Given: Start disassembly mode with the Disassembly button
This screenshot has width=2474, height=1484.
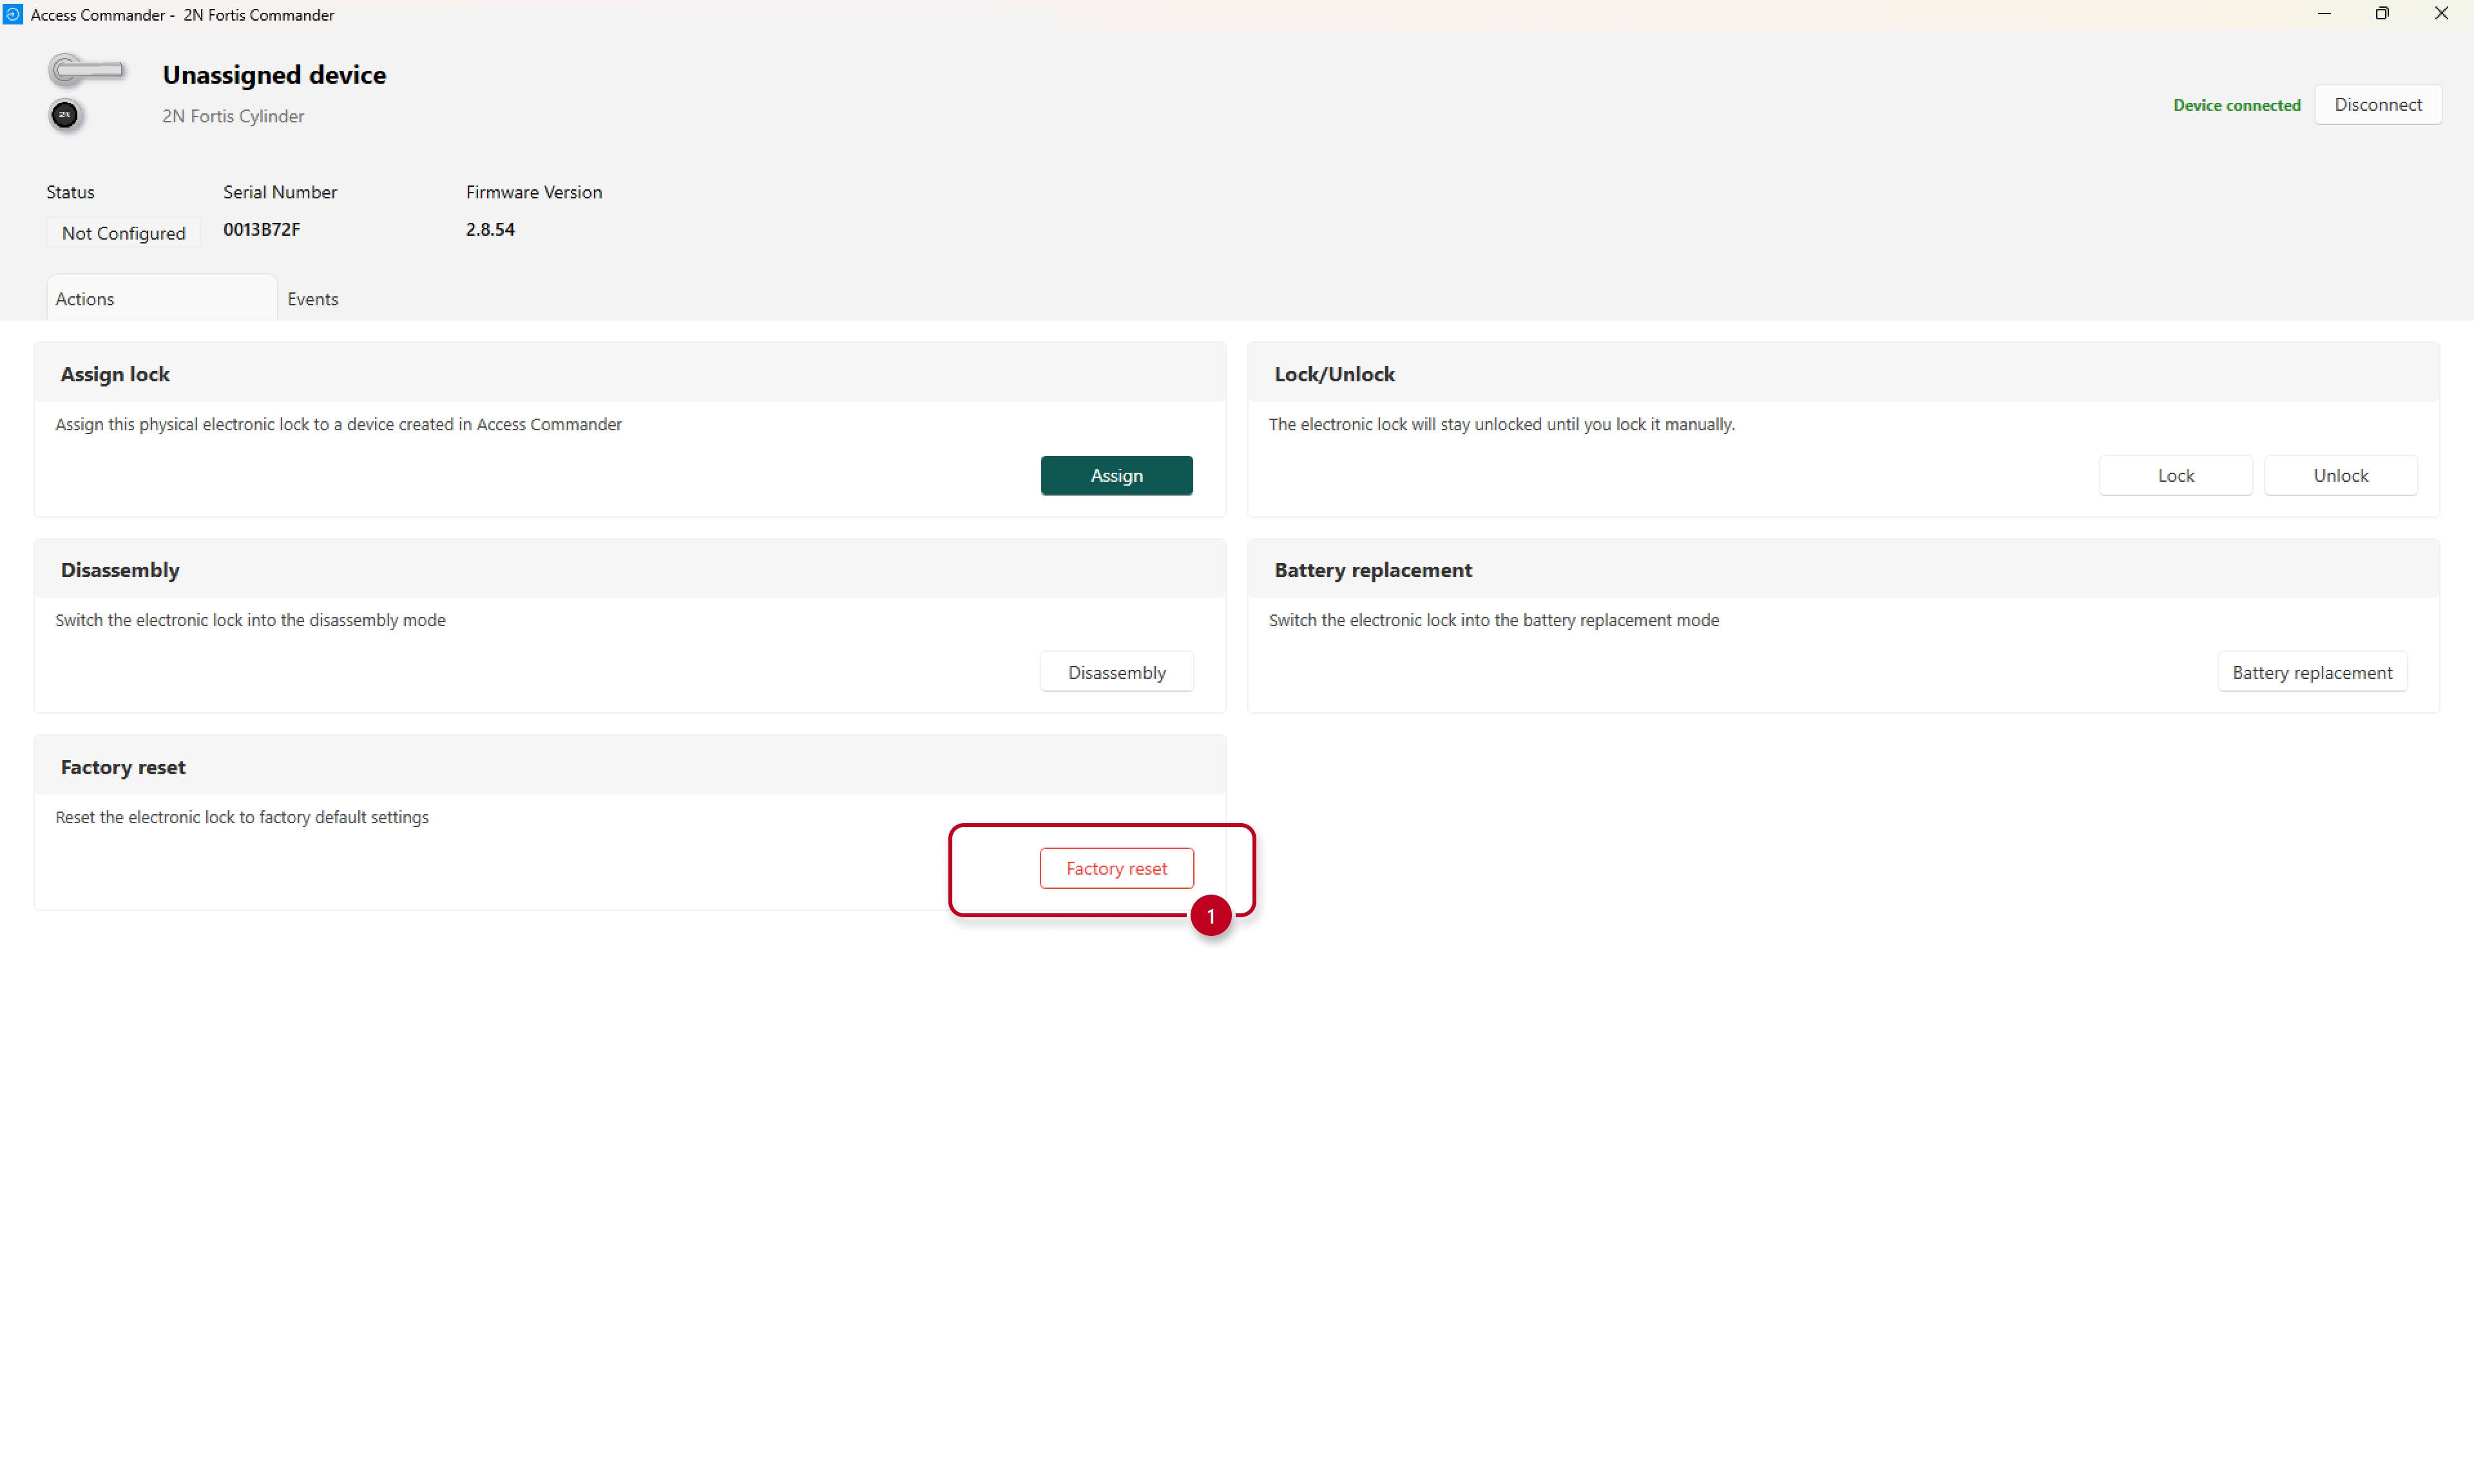Looking at the screenshot, I should point(1116,673).
